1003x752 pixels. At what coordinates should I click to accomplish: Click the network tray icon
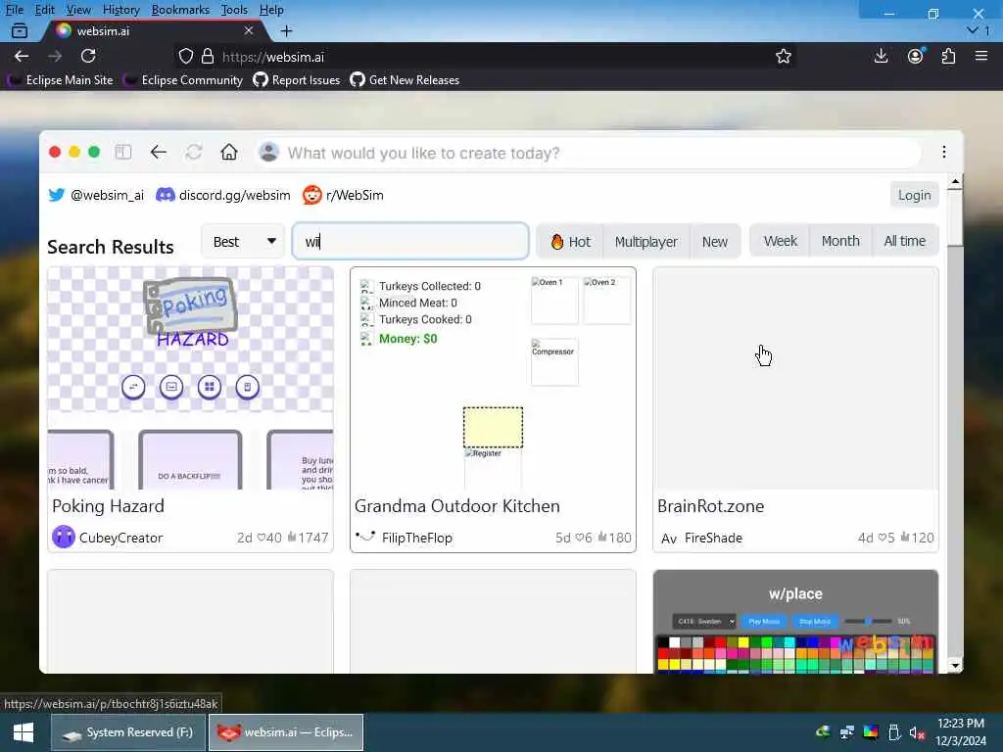[x=847, y=732]
